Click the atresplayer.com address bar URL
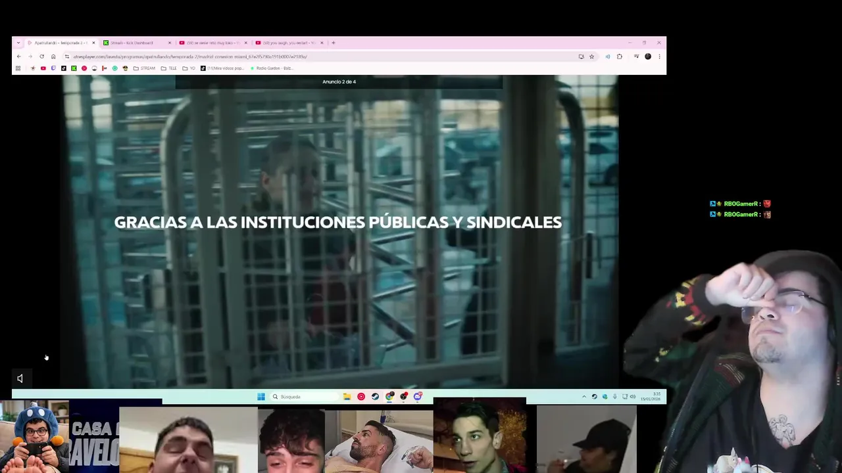This screenshot has width=842, height=473. 190,56
